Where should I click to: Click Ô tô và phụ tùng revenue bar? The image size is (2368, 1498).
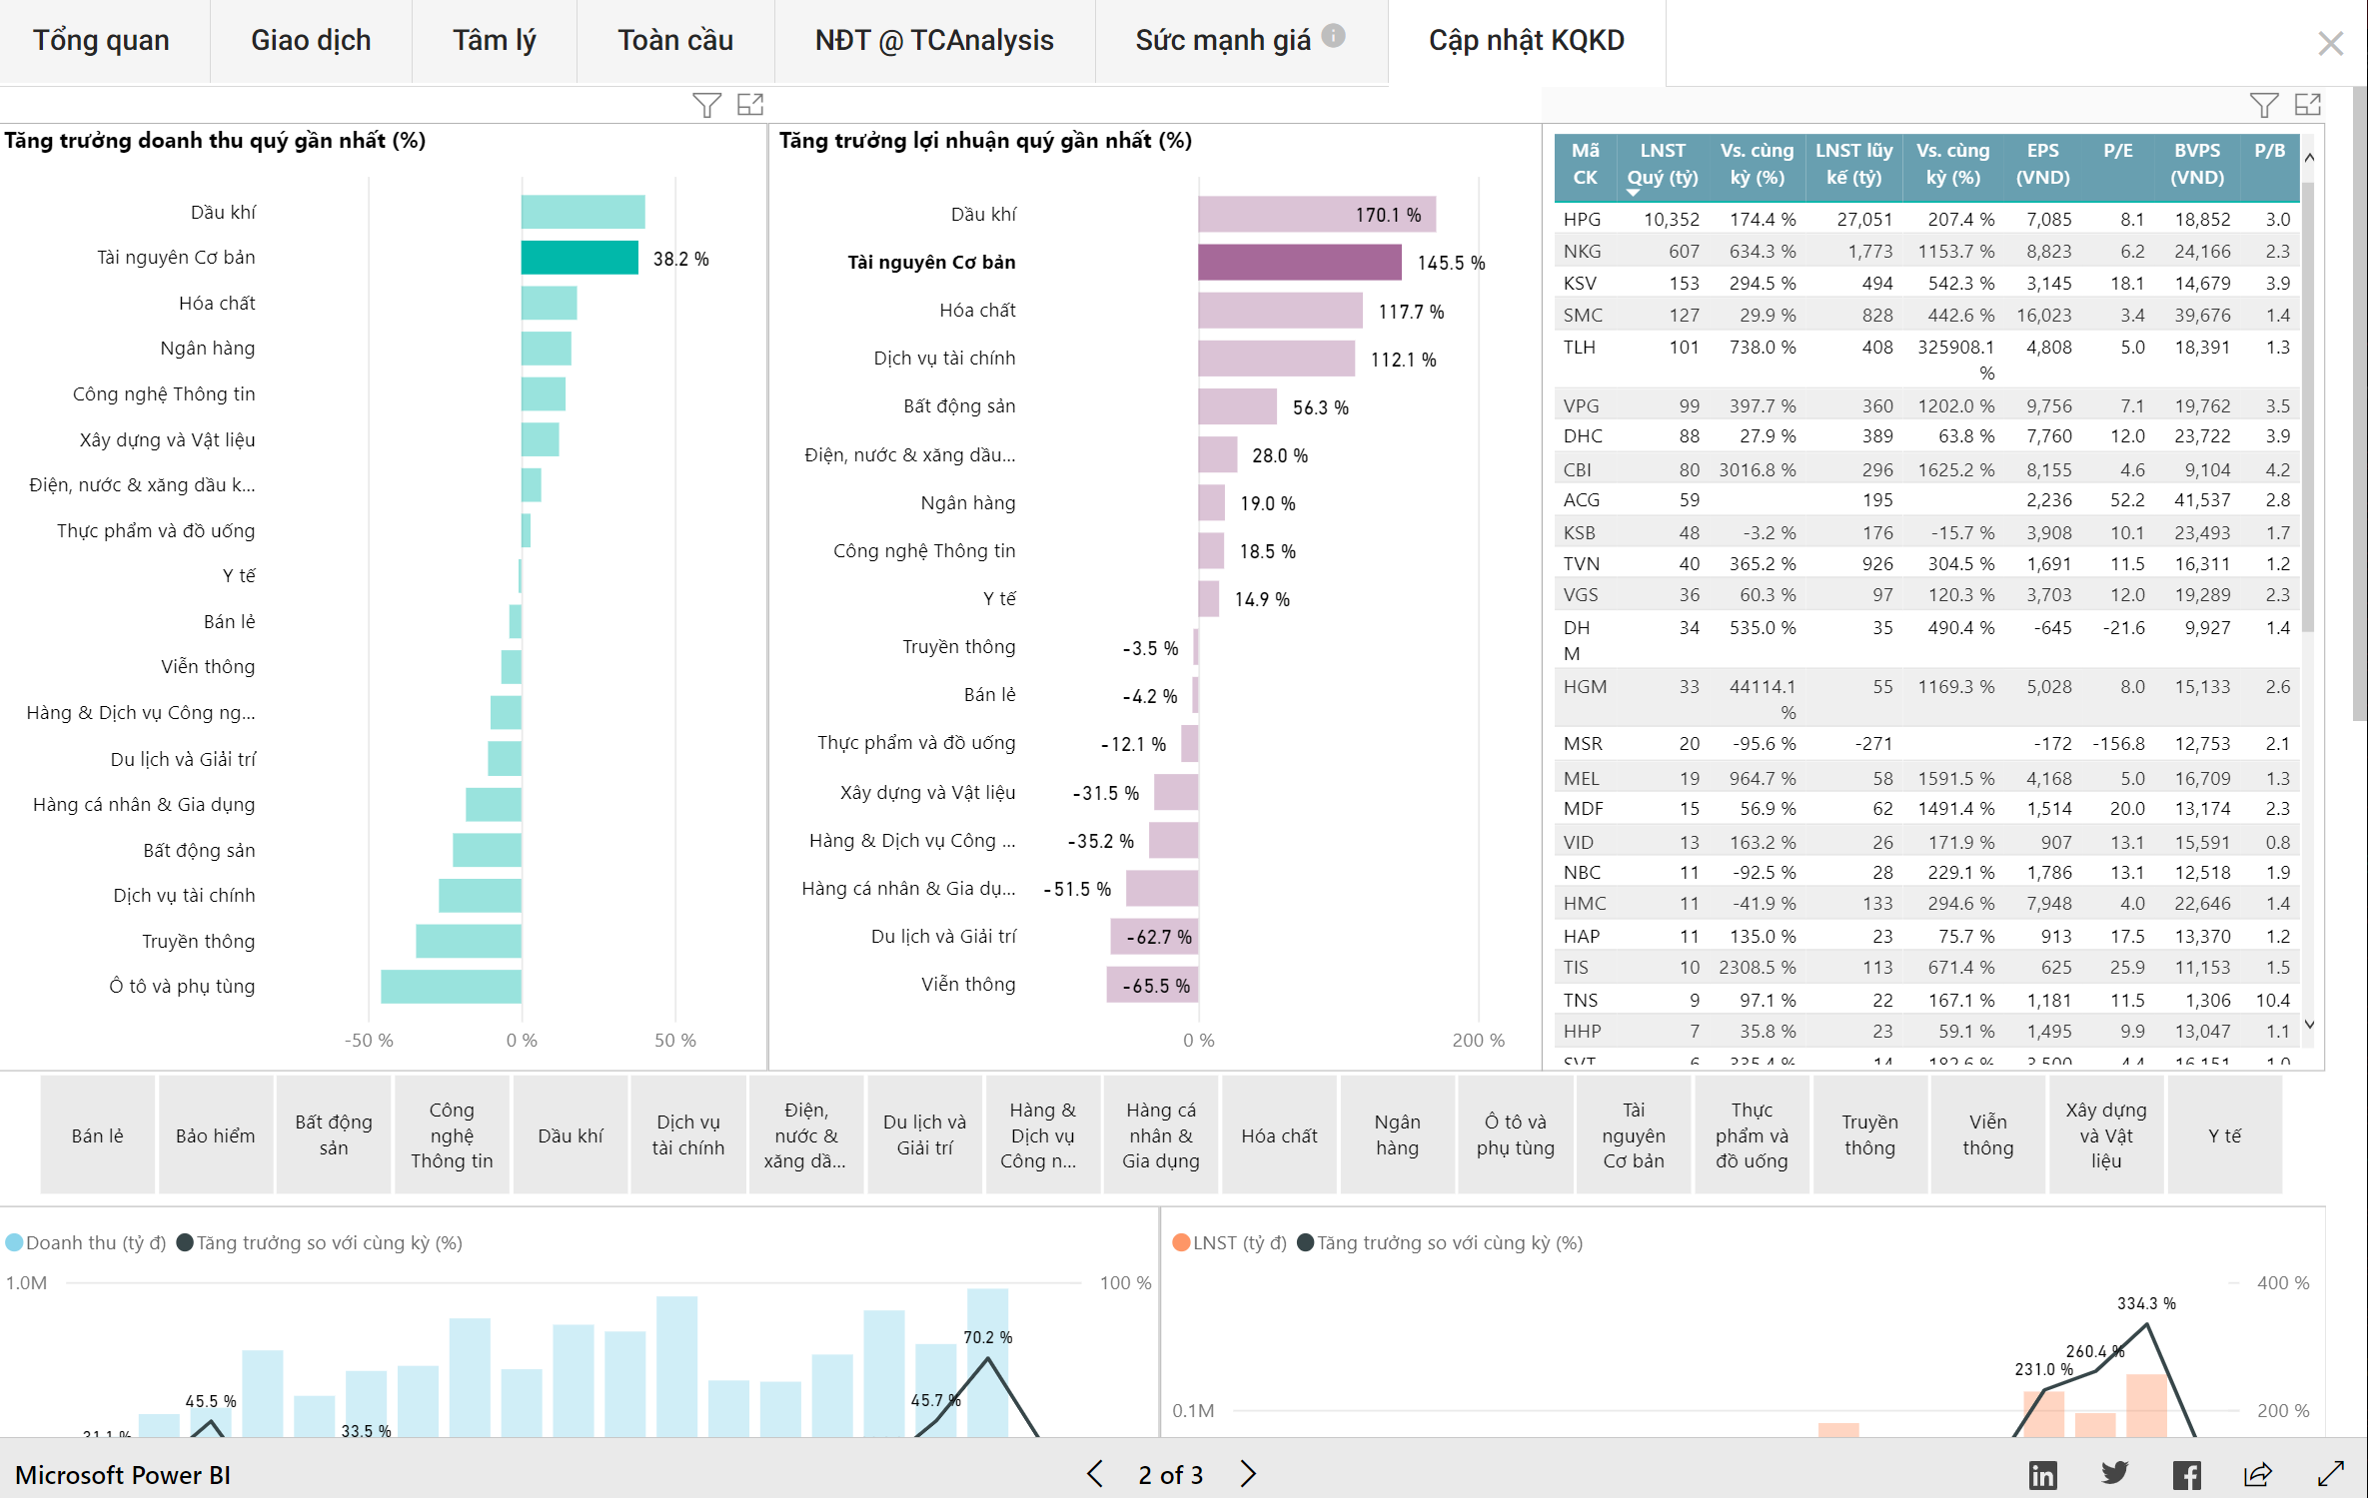[452, 987]
